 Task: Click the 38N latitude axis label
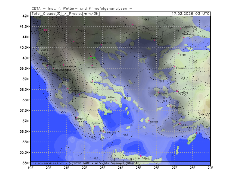(25, 100)
